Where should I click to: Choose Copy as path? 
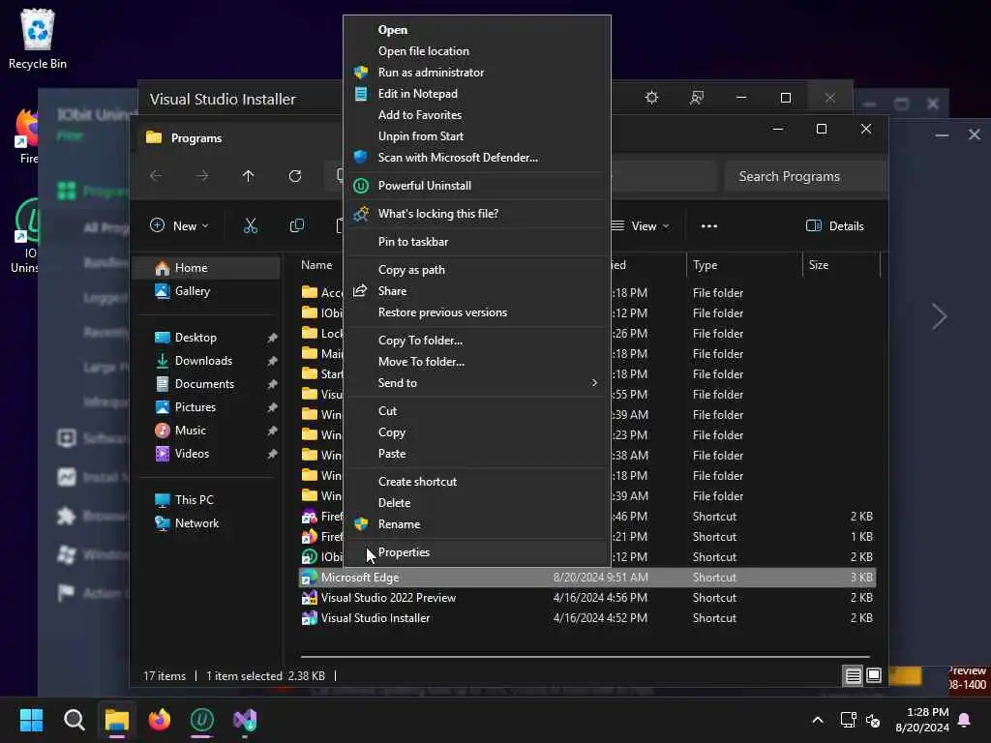point(410,270)
